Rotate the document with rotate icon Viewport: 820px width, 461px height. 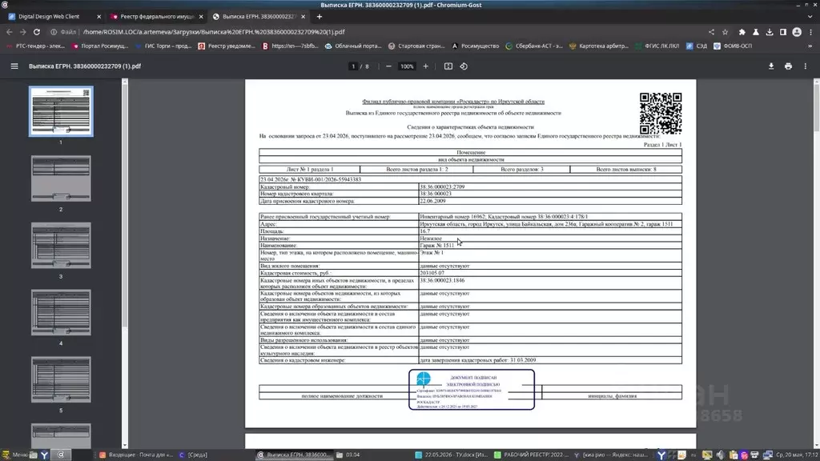(x=464, y=66)
